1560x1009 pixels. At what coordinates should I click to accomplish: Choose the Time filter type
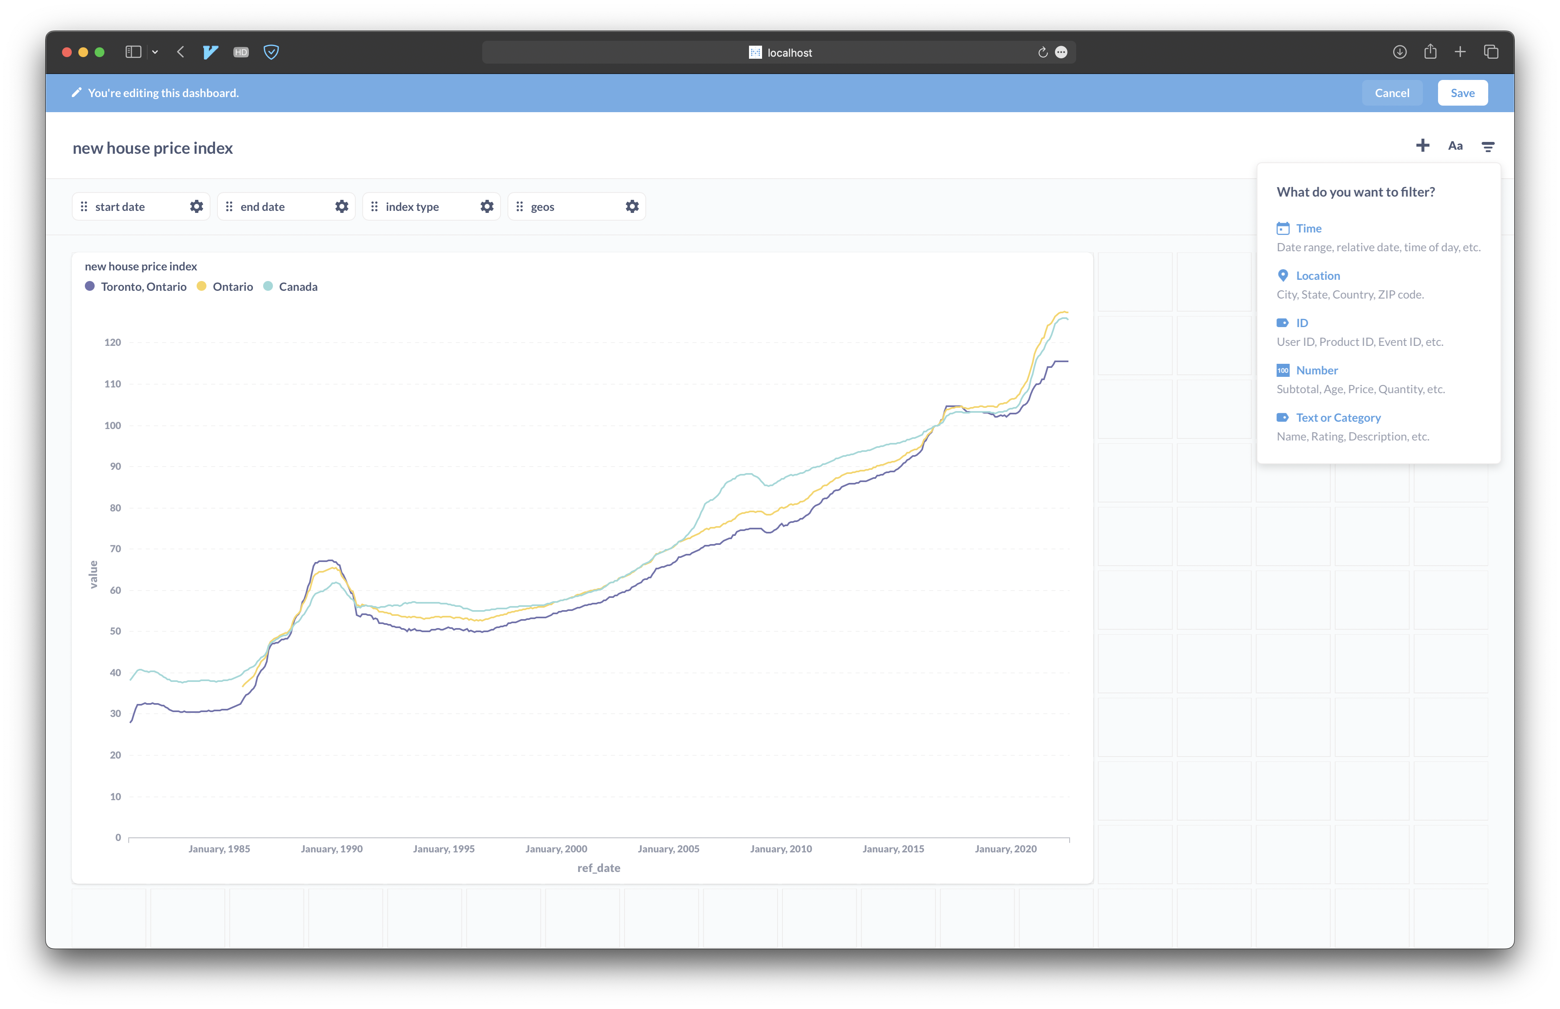pos(1308,229)
